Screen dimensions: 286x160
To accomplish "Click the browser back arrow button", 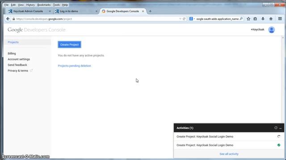I will pyautogui.click(x=8, y=19).
